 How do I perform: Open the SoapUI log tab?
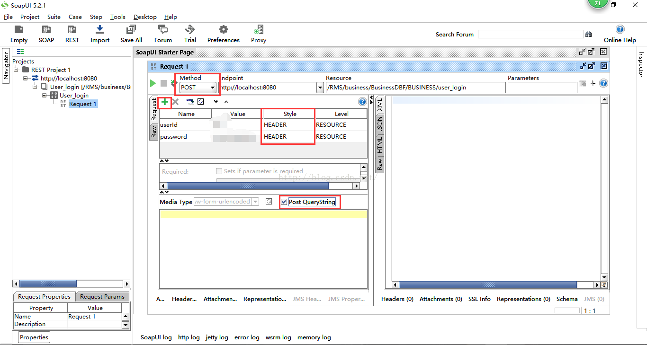point(156,337)
